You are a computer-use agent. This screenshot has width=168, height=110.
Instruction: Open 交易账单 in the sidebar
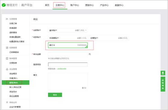(13, 63)
